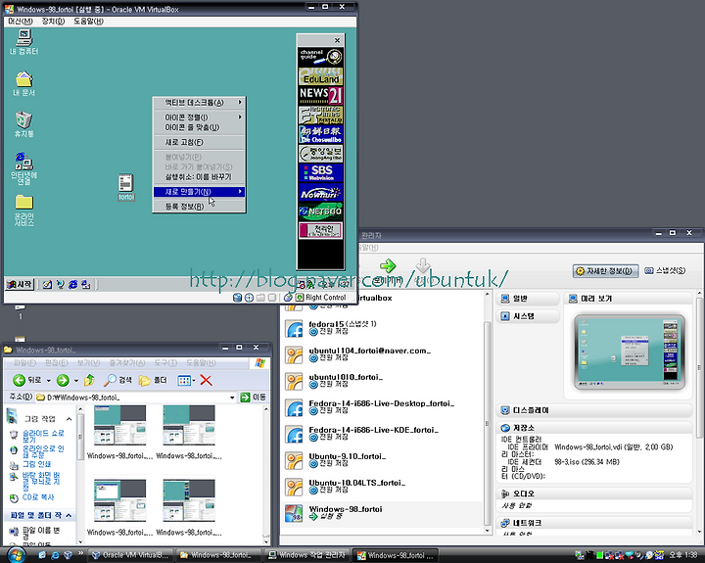Open the NETSGO channel
The width and height of the screenshot is (705, 563).
pos(320,211)
